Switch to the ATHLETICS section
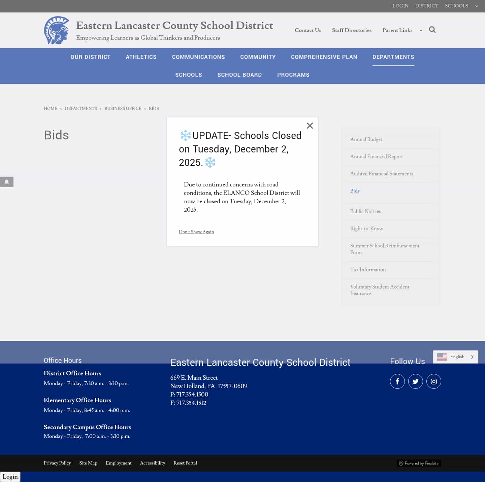 pos(141,57)
